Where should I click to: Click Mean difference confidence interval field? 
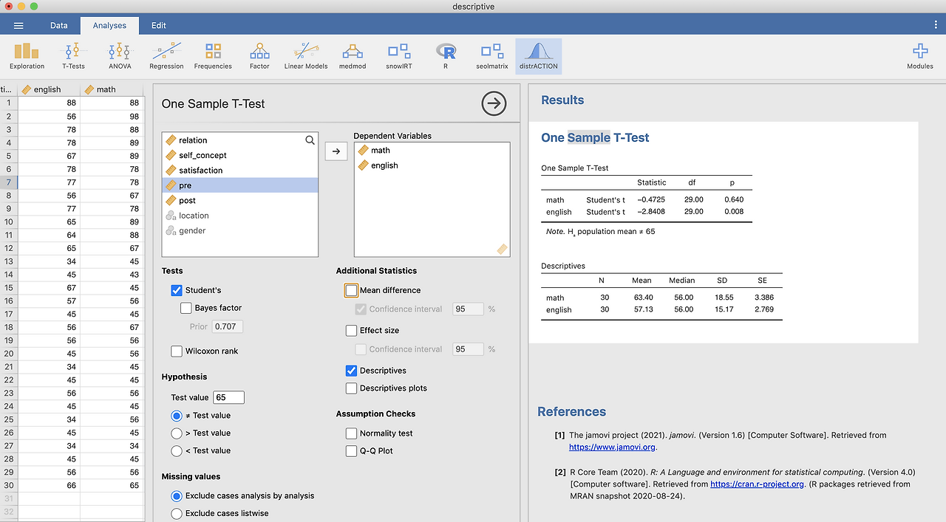tap(468, 309)
